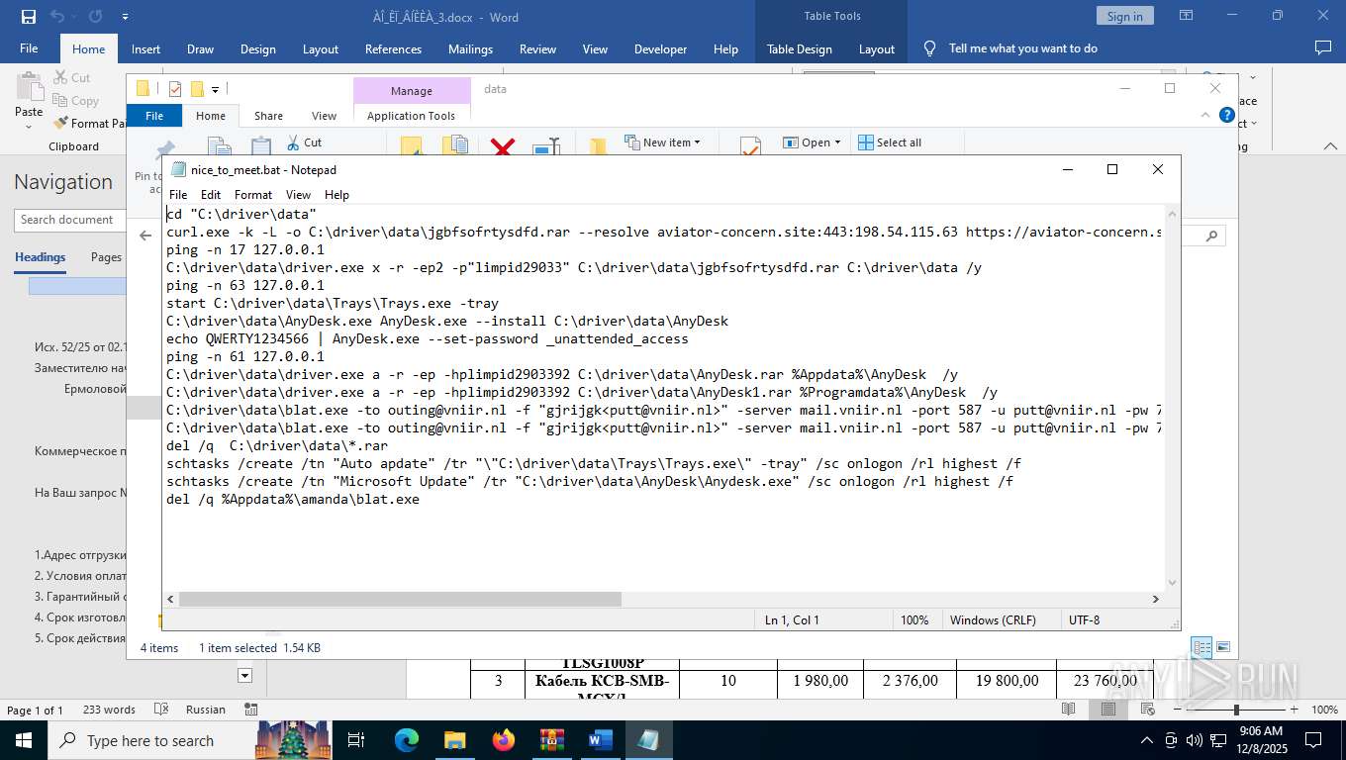Image resolution: width=1346 pixels, height=760 pixels.
Task: Click the Rename icon in Explorer ribbon
Action: pyautogui.click(x=546, y=148)
